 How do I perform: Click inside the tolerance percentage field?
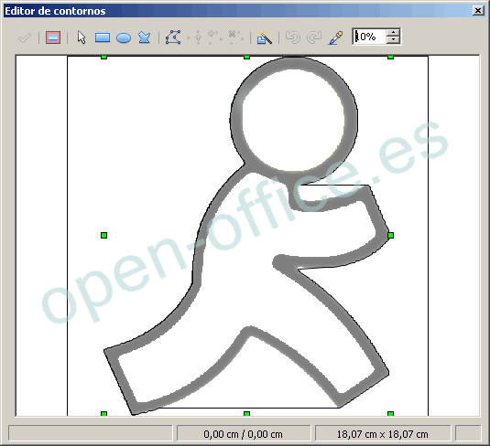(x=369, y=37)
